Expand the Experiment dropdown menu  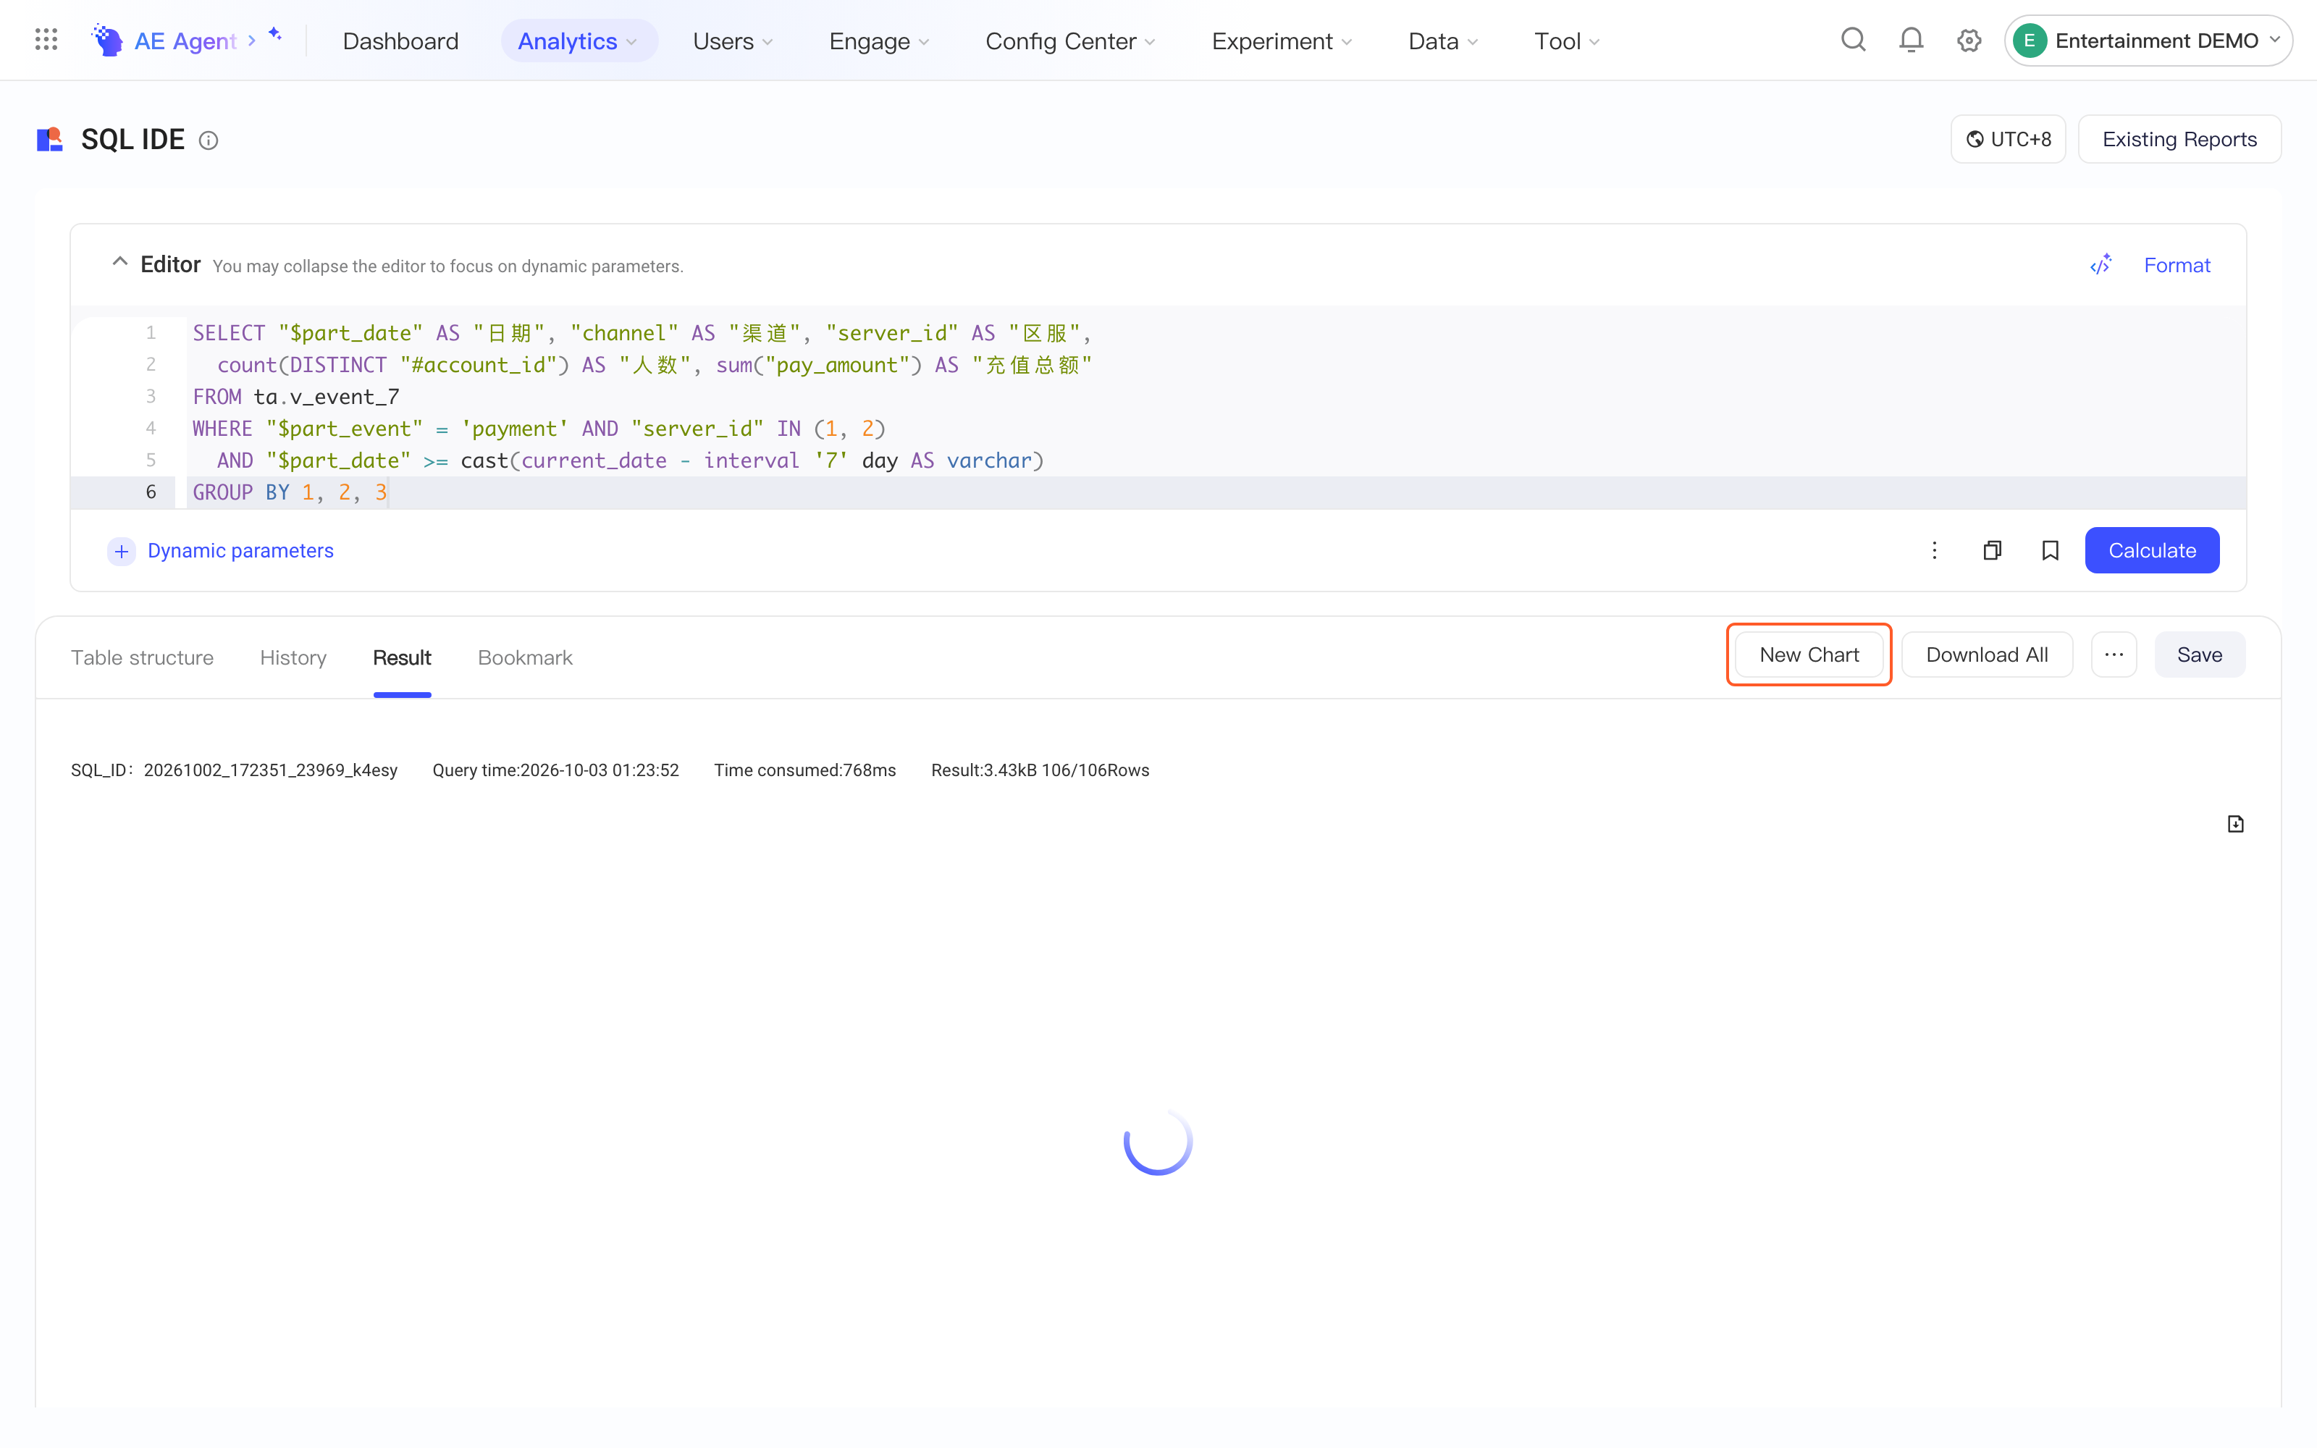(1282, 41)
